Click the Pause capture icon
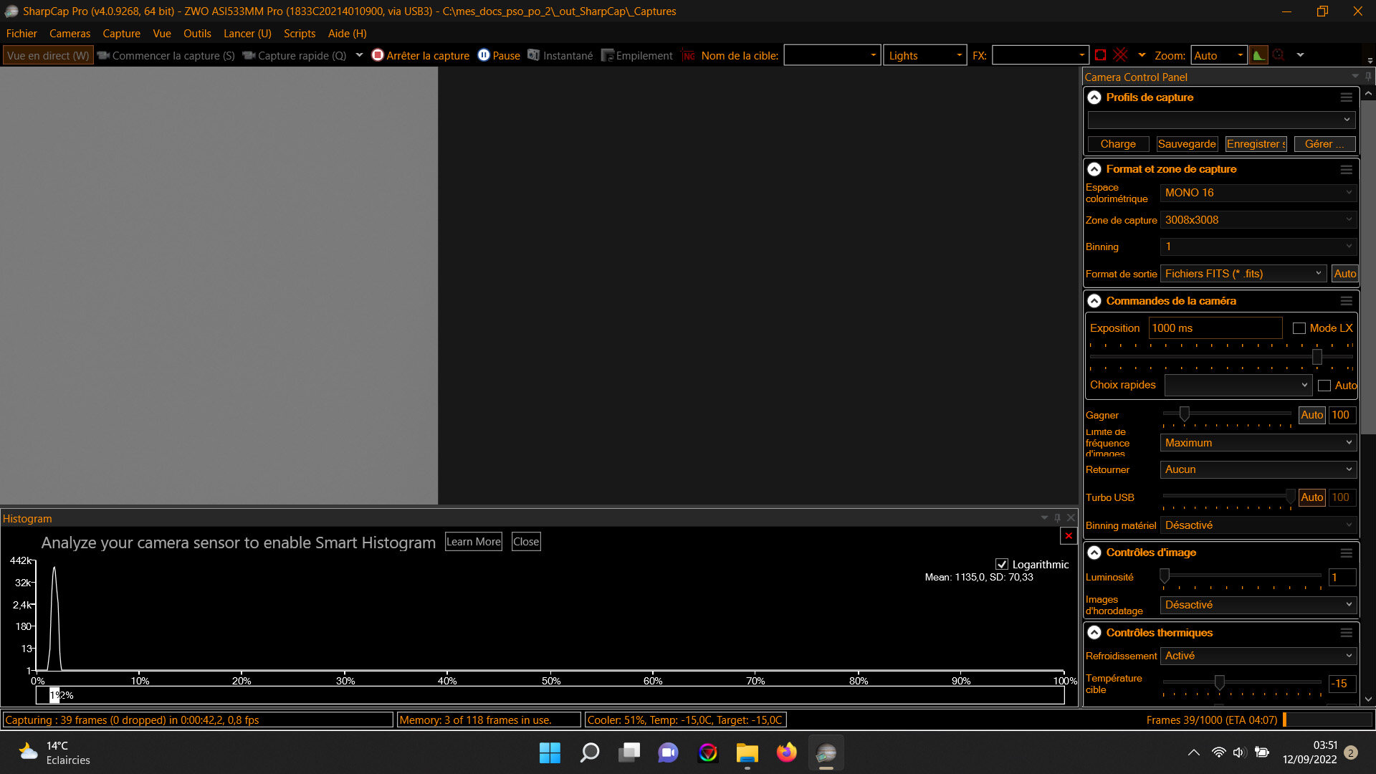This screenshot has width=1376, height=774. (x=484, y=55)
